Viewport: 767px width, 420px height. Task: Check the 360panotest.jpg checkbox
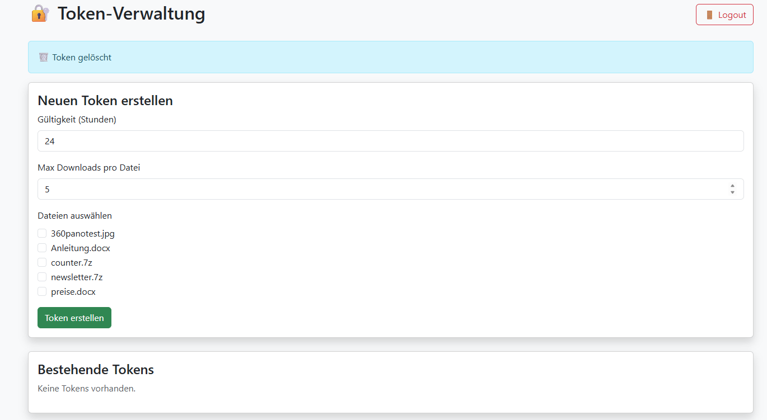click(x=42, y=233)
